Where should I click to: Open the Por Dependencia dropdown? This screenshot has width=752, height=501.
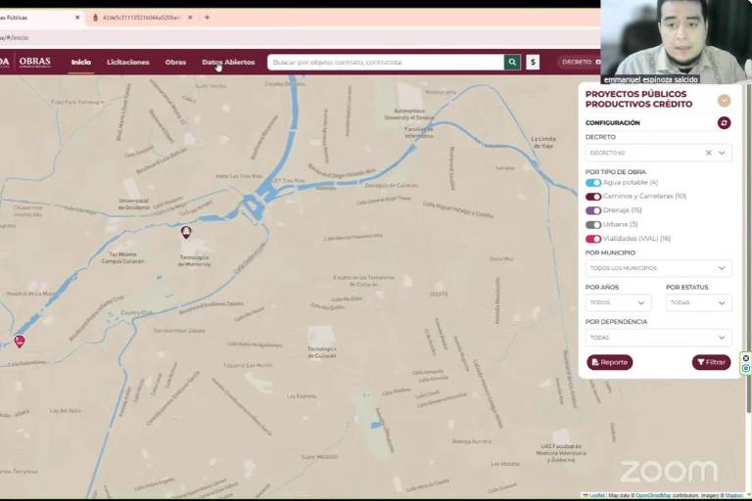[x=658, y=338]
